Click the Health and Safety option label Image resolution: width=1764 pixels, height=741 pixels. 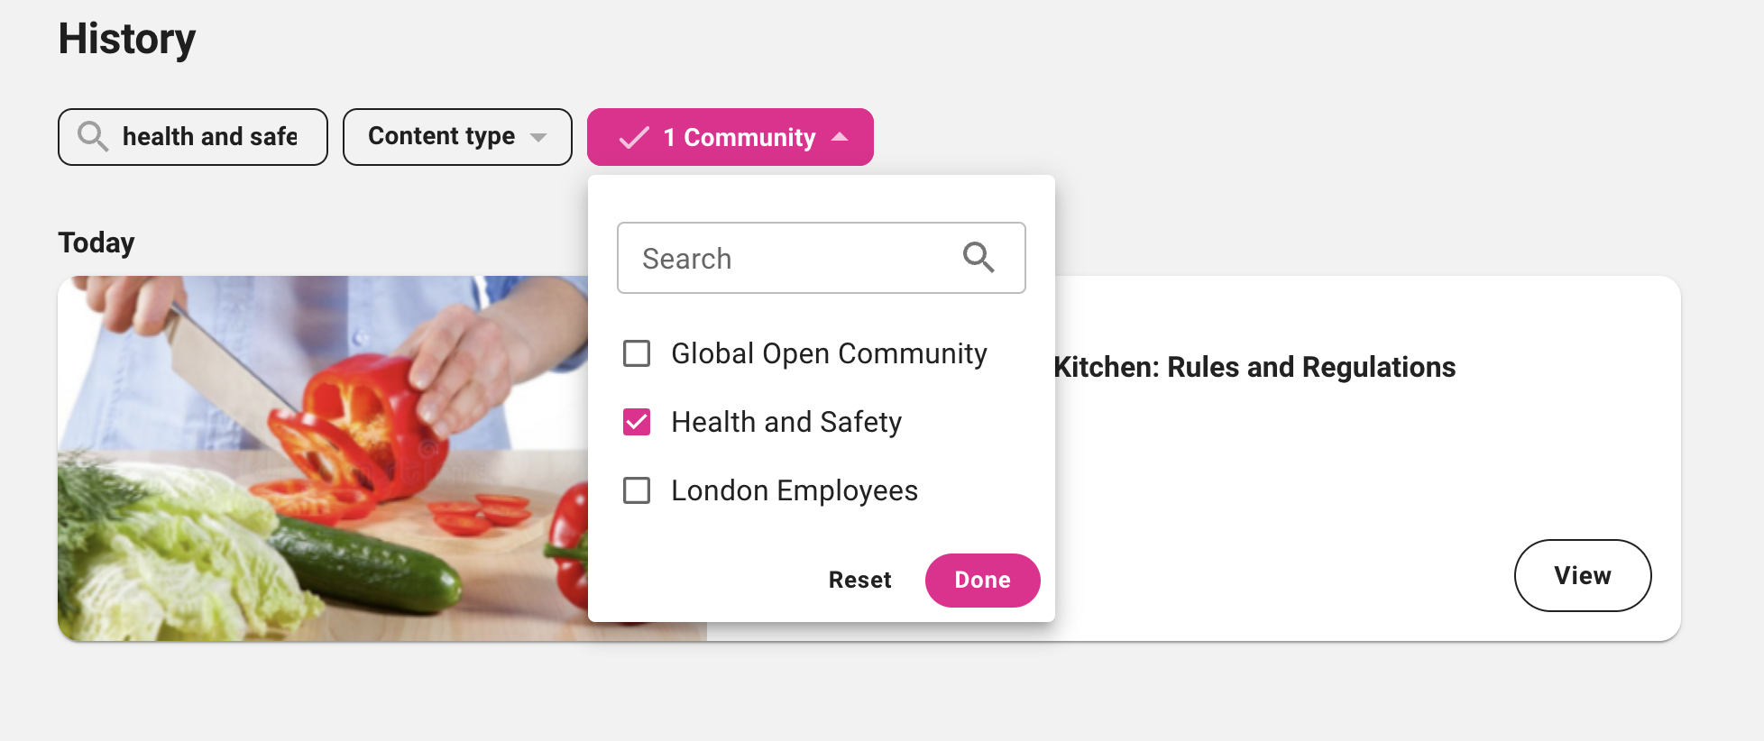(786, 422)
